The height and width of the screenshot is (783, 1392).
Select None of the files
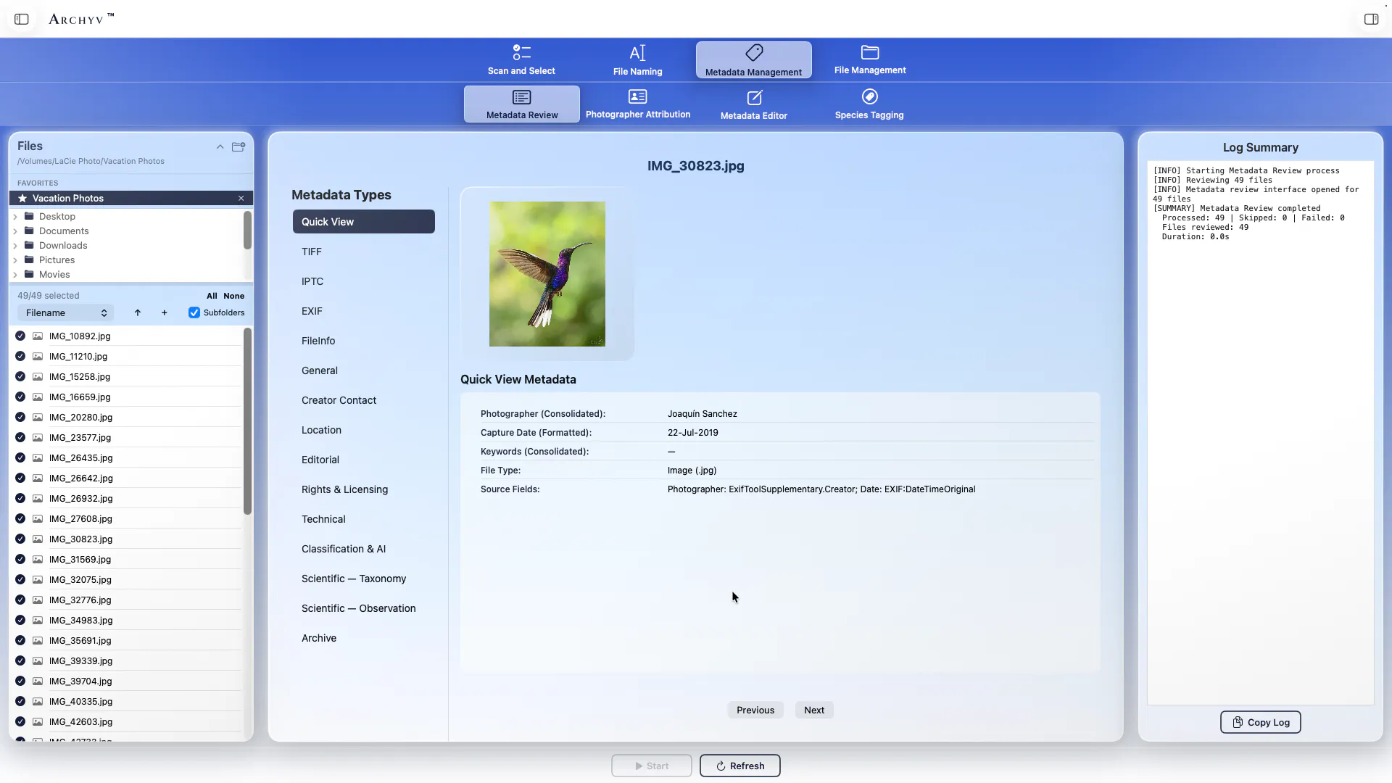click(x=233, y=296)
